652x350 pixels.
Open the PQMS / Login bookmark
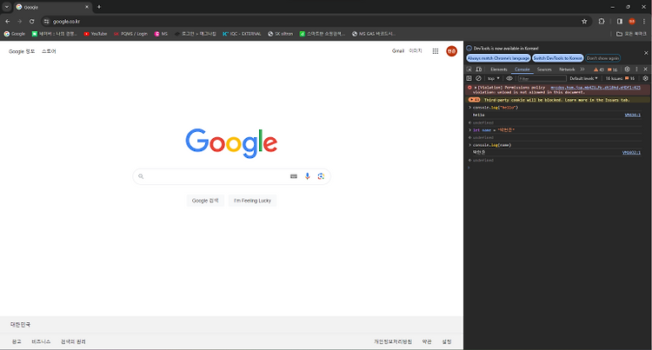pyautogui.click(x=130, y=34)
